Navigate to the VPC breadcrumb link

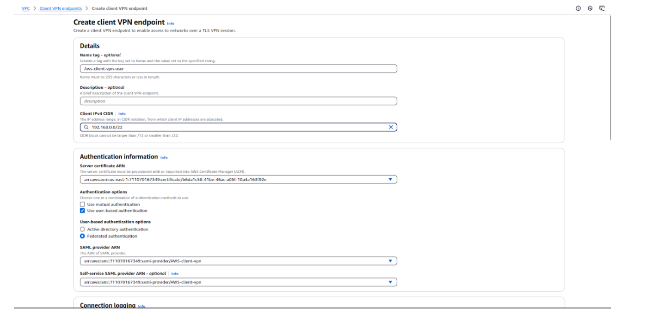[25, 8]
